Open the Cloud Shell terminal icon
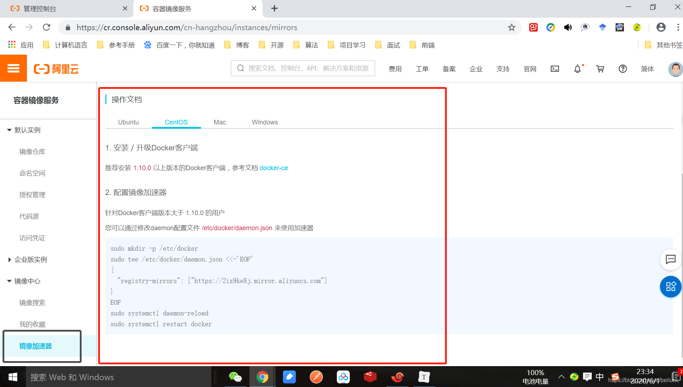Image resolution: width=683 pixels, height=387 pixels. tap(555, 69)
